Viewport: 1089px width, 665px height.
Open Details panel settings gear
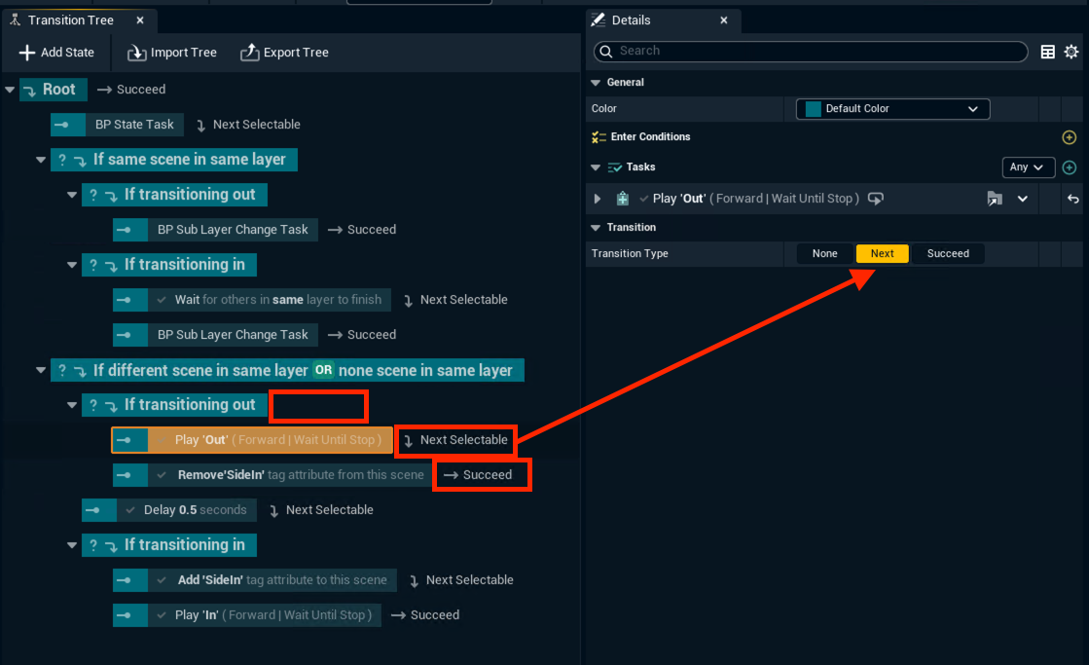[1071, 53]
